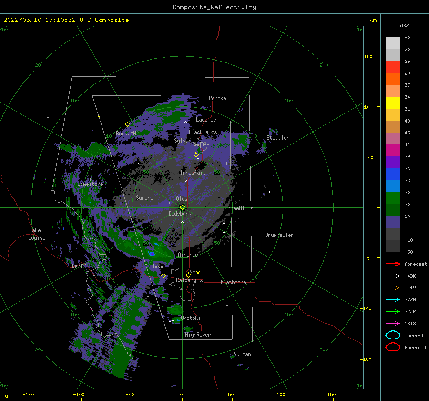Click the Vulcan city label

point(243,354)
